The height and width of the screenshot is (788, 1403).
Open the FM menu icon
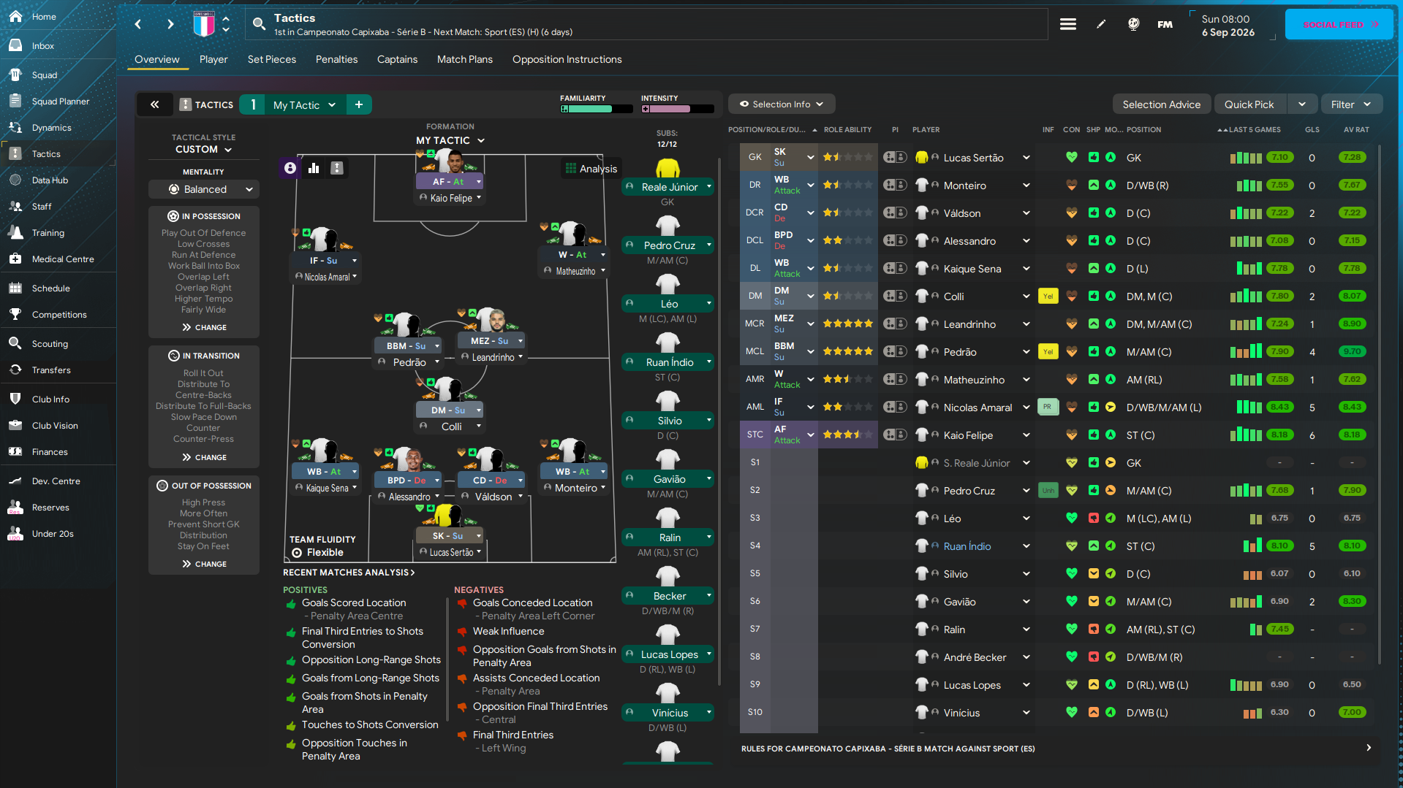click(x=1165, y=24)
